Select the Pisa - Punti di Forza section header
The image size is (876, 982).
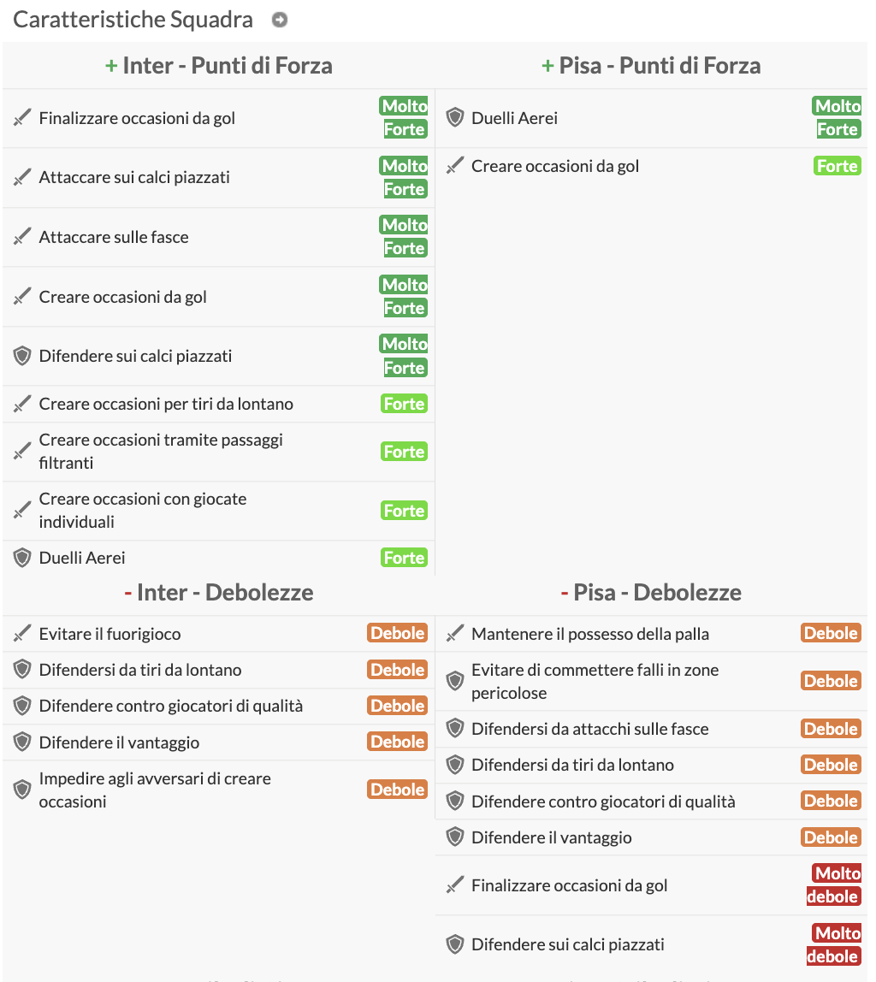pyautogui.click(x=653, y=65)
